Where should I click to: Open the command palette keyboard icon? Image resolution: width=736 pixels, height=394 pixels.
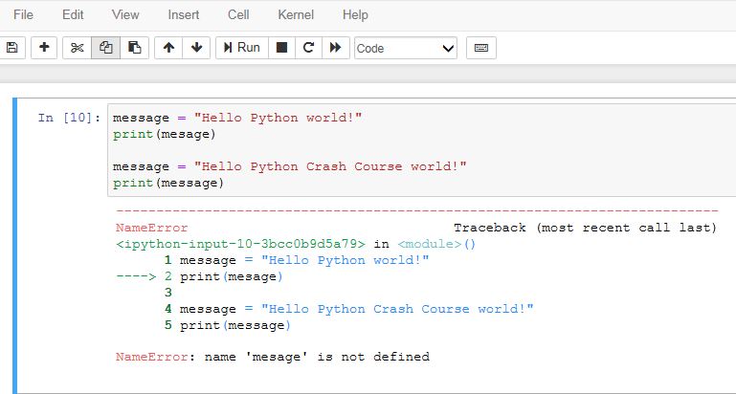pos(481,48)
